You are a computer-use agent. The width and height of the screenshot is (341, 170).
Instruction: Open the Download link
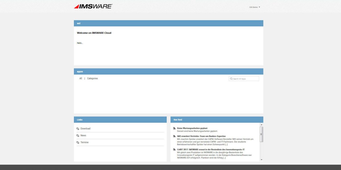tap(85, 128)
